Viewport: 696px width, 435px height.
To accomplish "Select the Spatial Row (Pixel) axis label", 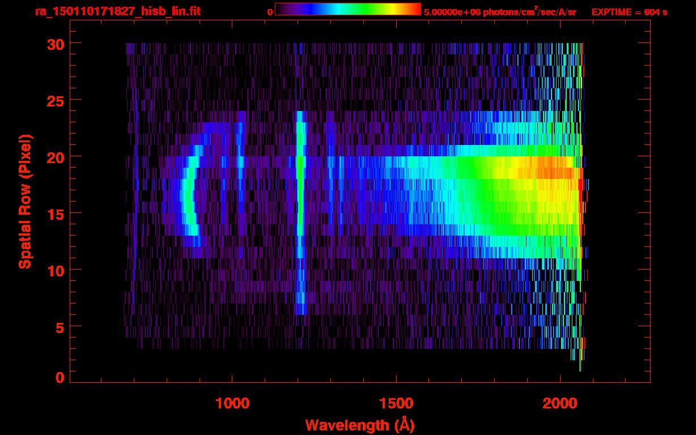I will point(25,202).
